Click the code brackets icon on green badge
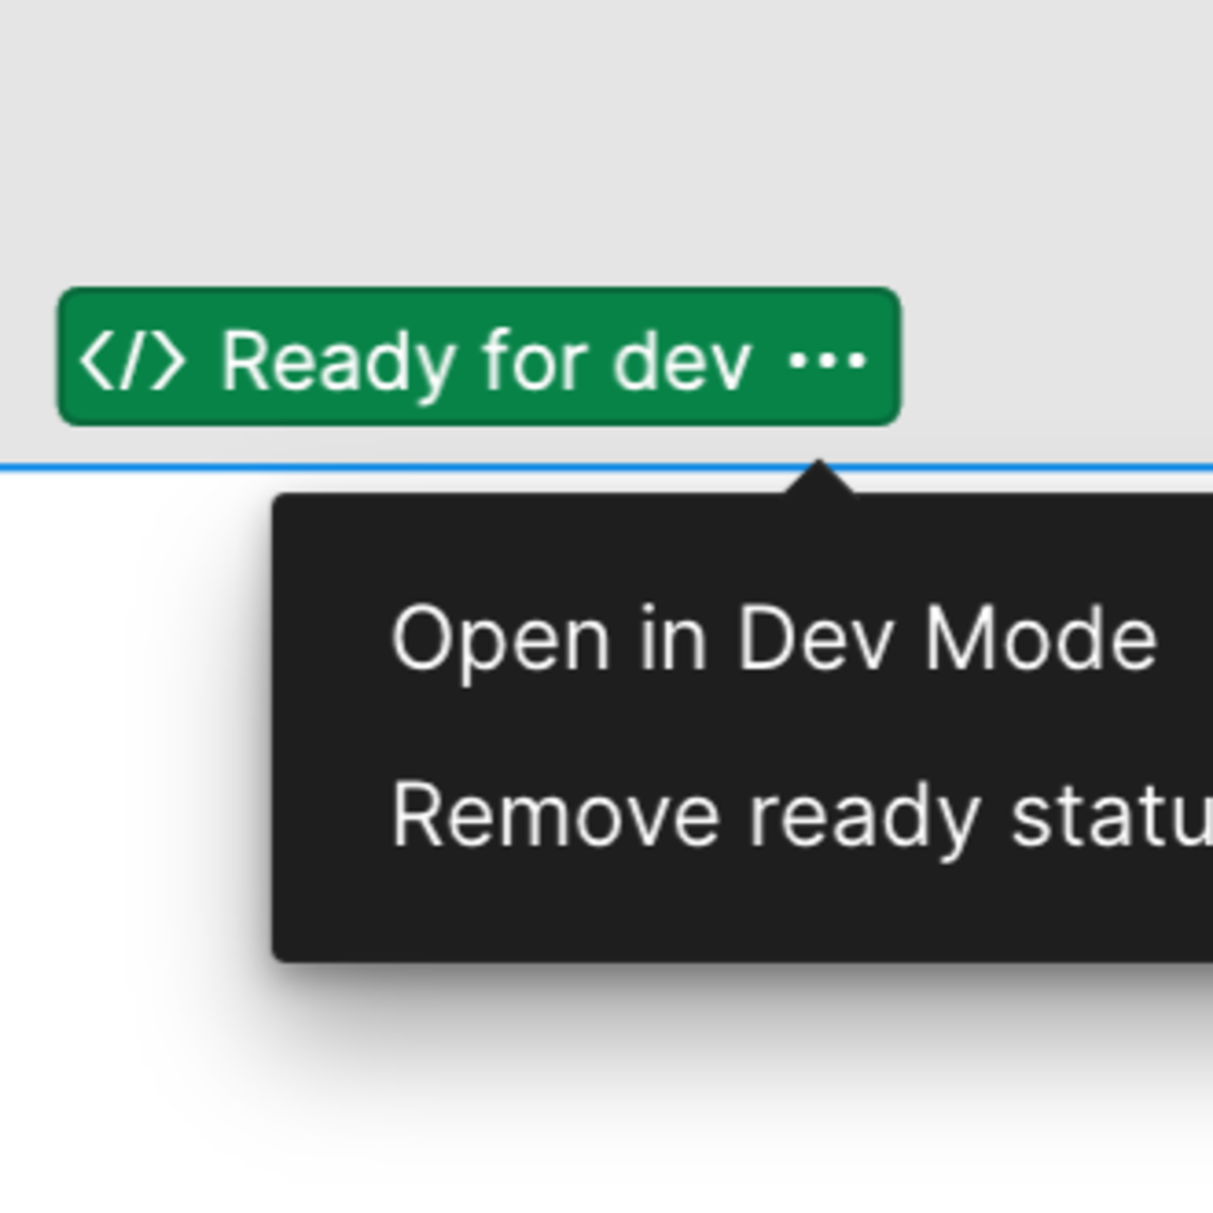 (x=133, y=361)
